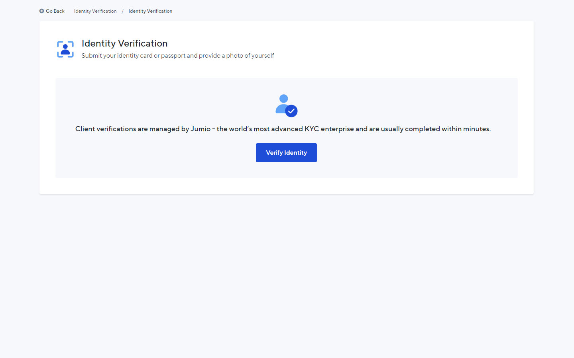Click the Jumio client verifications message

(x=283, y=129)
